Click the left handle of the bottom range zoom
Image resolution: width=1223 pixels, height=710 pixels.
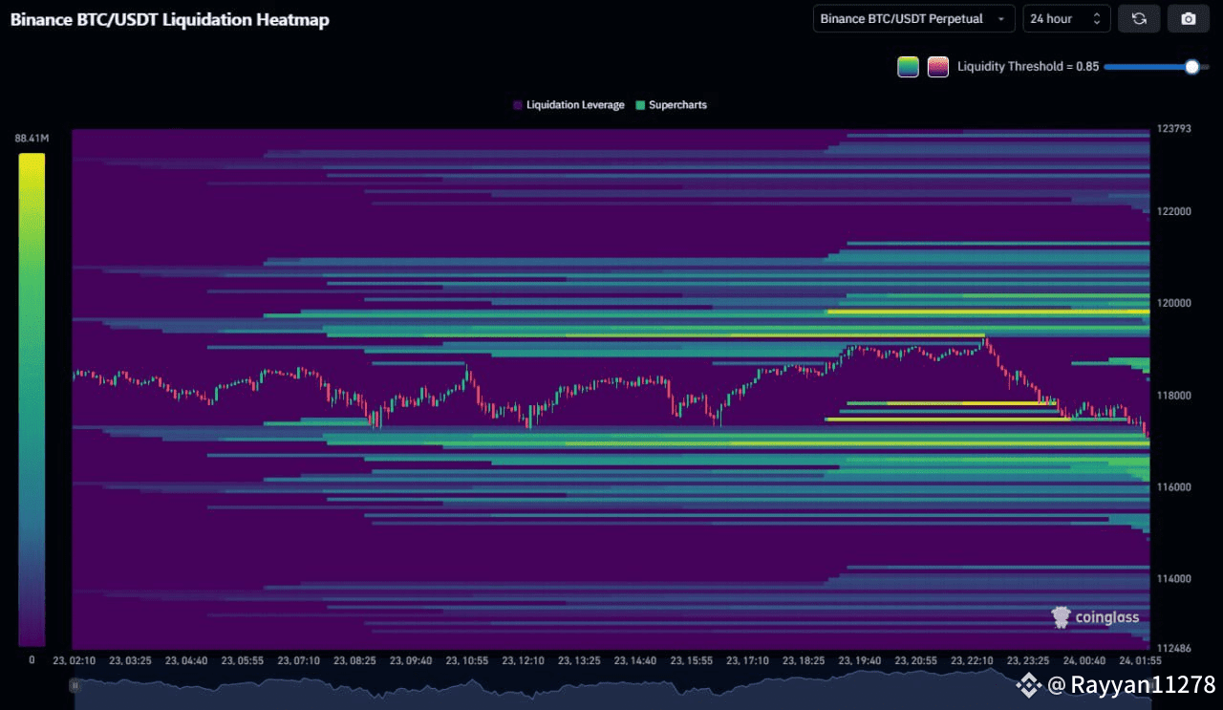(75, 685)
